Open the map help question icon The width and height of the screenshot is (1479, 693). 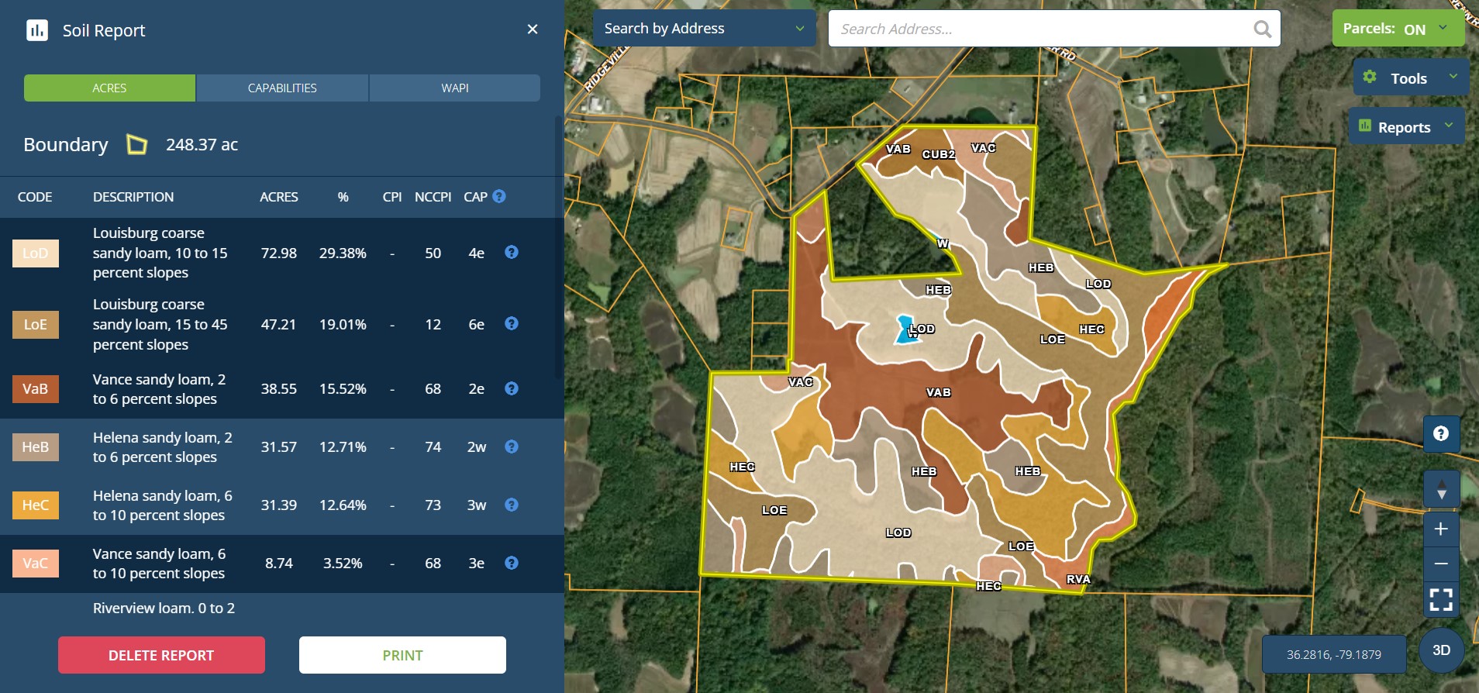coord(1441,434)
